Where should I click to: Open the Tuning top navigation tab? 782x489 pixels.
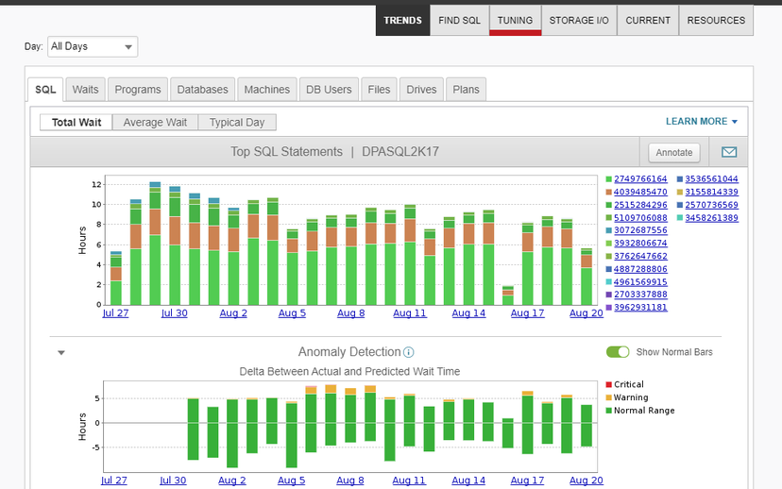515,21
